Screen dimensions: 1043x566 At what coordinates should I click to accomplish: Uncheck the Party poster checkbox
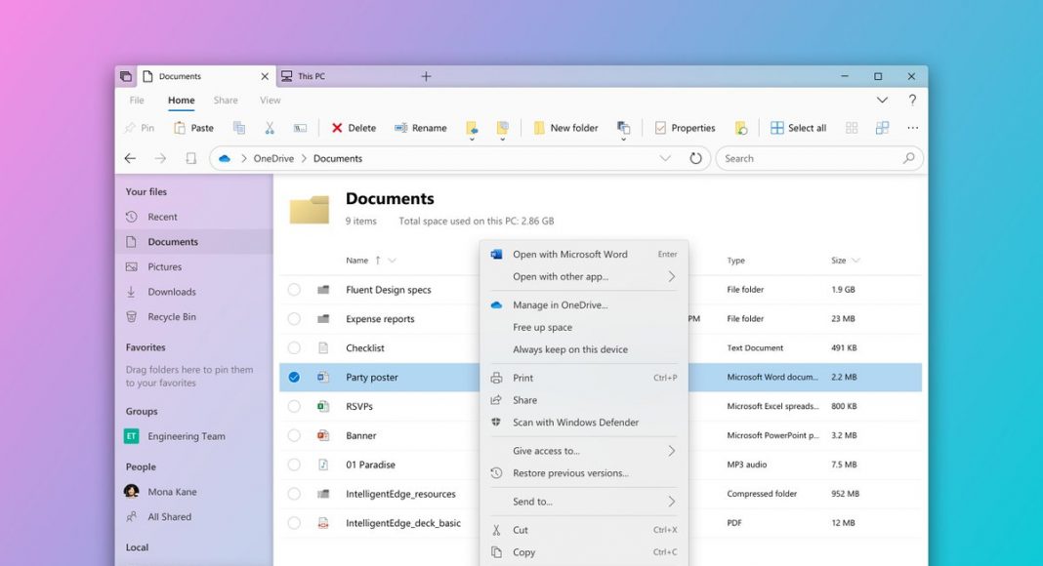(x=294, y=378)
